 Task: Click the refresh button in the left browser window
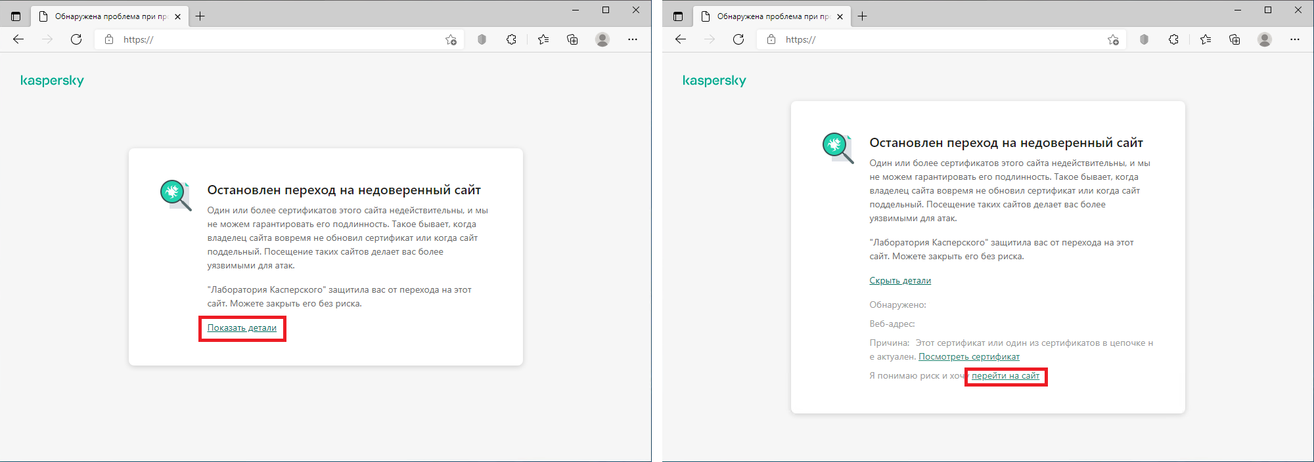pos(76,39)
